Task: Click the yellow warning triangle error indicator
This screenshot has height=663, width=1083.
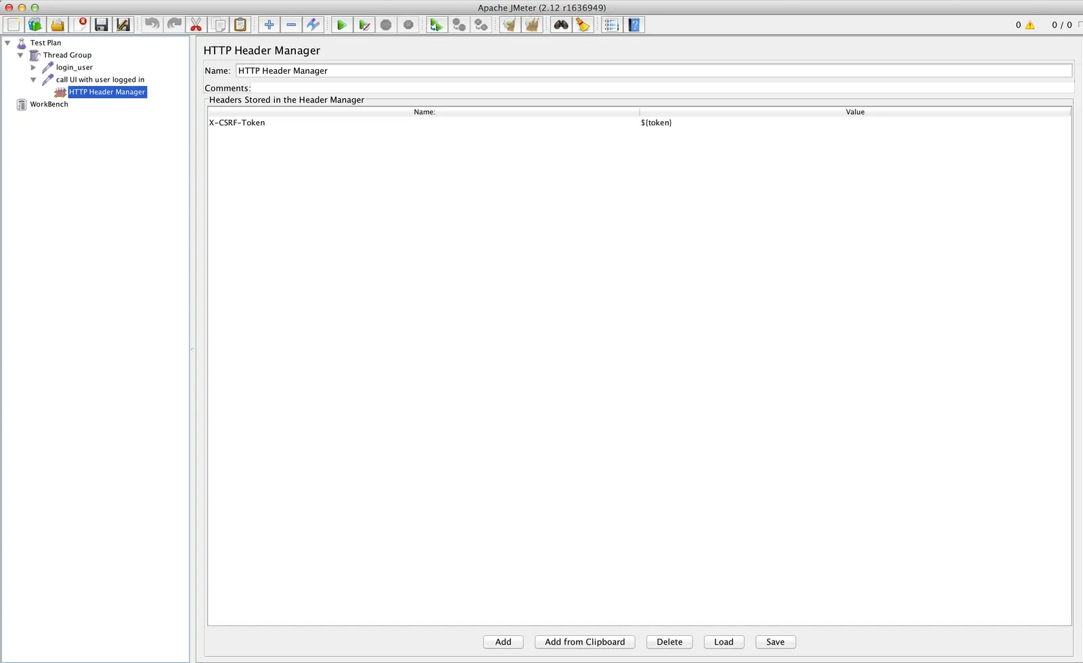Action: click(1030, 25)
